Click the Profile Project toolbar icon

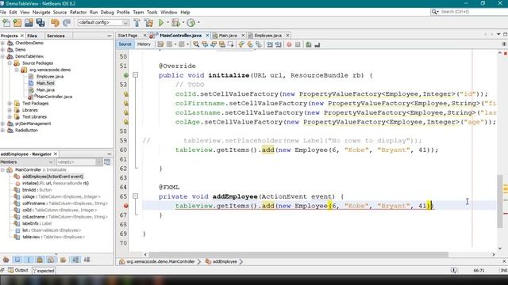(x=191, y=23)
